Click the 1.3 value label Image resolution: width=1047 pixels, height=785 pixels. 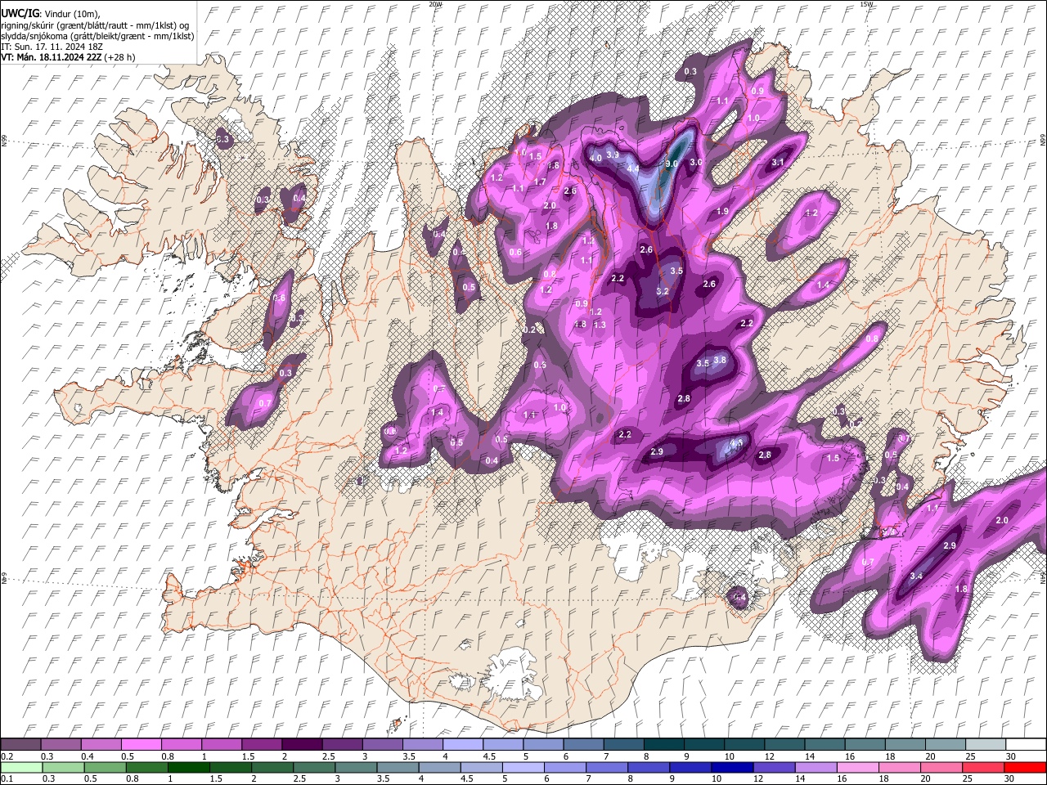tap(600, 325)
